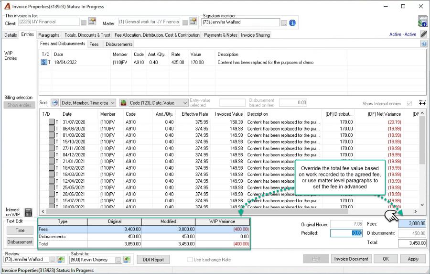
Task: Click the Fees amount field showing 3,000.00
Action: point(412,224)
